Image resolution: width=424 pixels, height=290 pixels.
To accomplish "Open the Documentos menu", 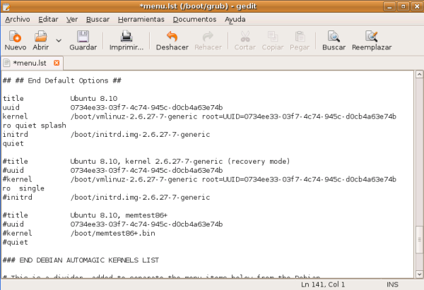I will click(x=194, y=19).
